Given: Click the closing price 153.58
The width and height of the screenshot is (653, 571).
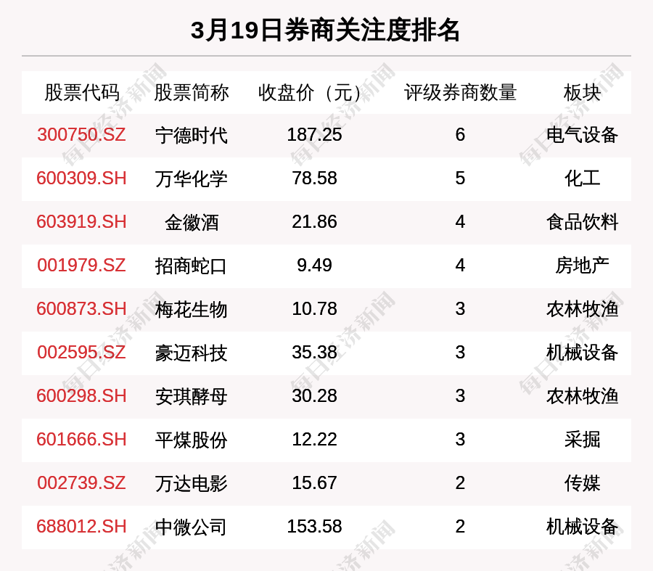Looking at the screenshot, I should point(314,527).
